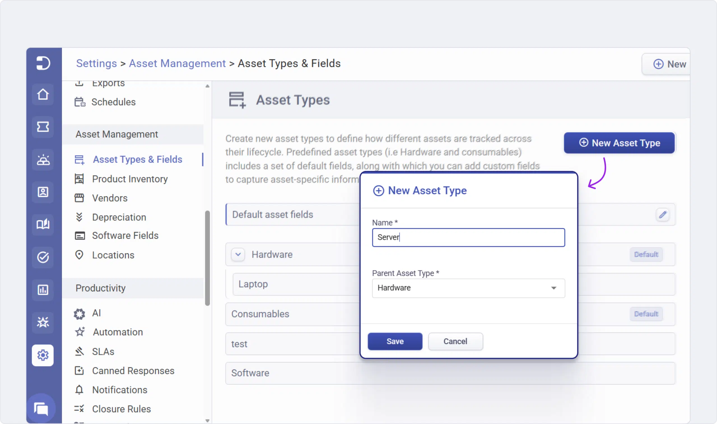
Task: Open the Settings gear icon in sidebar
Action: 43,355
